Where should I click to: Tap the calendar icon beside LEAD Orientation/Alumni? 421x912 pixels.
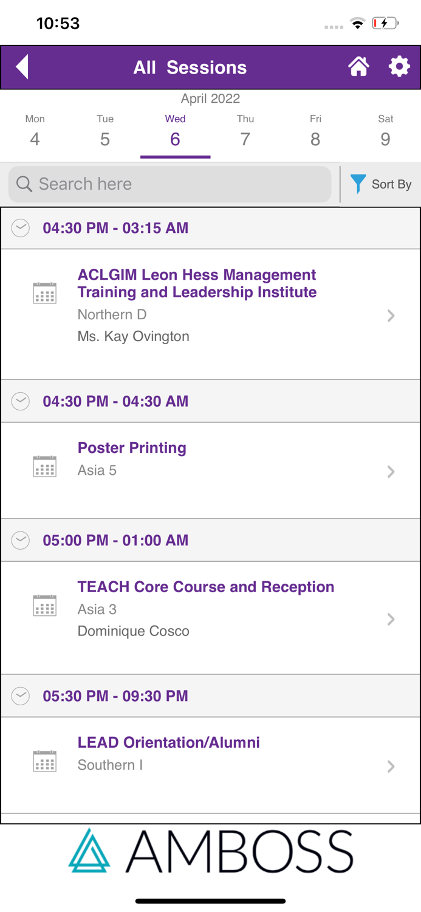click(x=44, y=760)
